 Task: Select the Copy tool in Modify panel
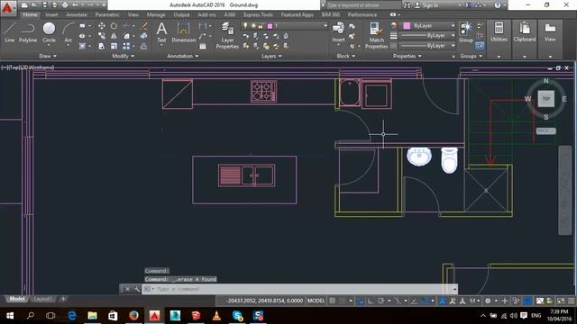102,36
